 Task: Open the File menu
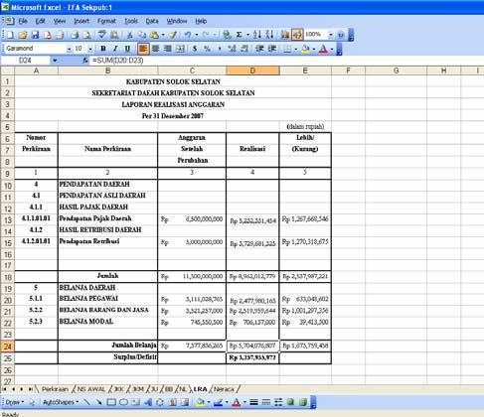pos(23,21)
